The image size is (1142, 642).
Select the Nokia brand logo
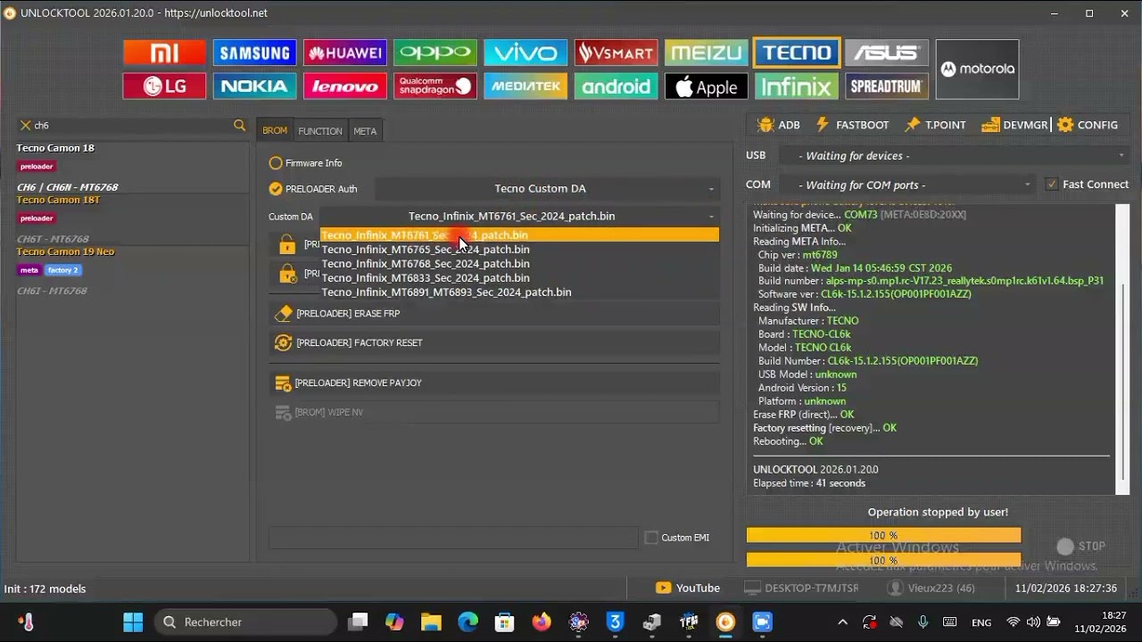[255, 86]
